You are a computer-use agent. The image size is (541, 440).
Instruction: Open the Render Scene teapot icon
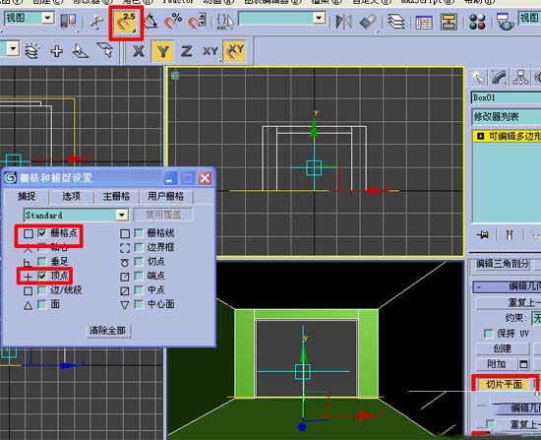[x=505, y=22]
